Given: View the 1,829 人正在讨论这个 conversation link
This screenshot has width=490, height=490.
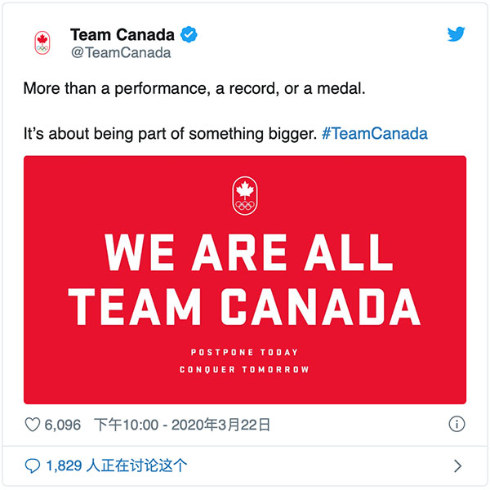Looking at the screenshot, I should (x=117, y=465).
